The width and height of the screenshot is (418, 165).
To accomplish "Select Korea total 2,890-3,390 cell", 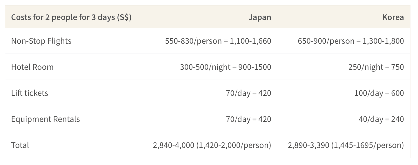I will pos(346,145).
